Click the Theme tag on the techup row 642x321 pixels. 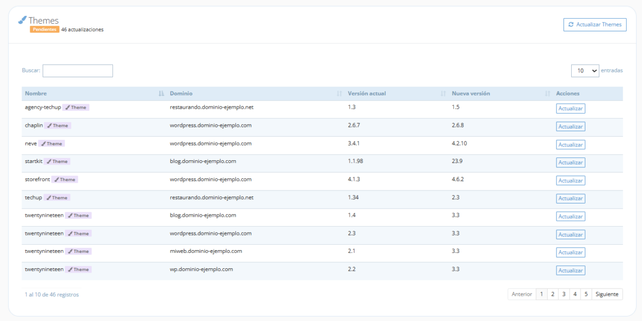point(57,198)
